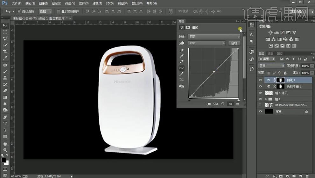Open the 滤镜 menu
This screenshot has height=178, width=315.
97,3
